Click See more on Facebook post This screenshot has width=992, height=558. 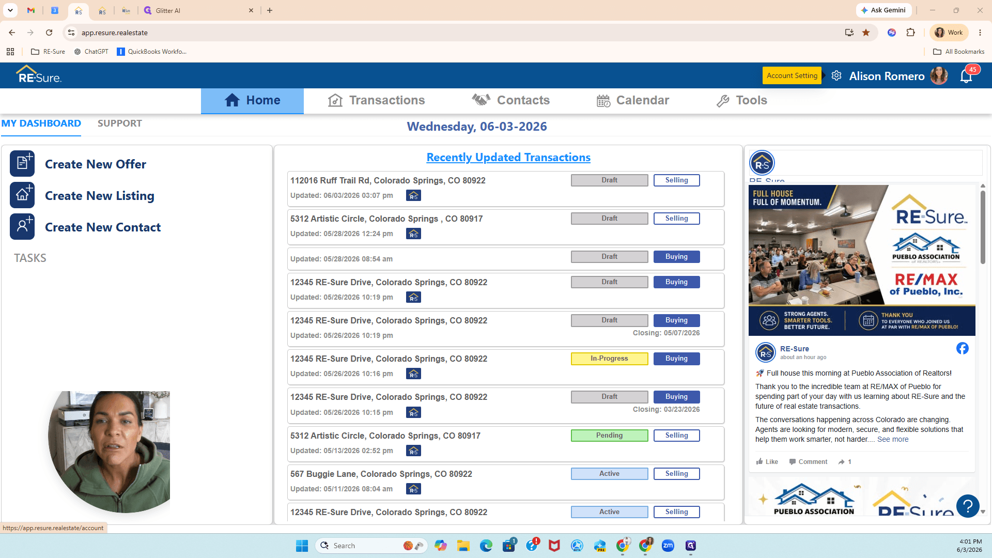tap(892, 440)
